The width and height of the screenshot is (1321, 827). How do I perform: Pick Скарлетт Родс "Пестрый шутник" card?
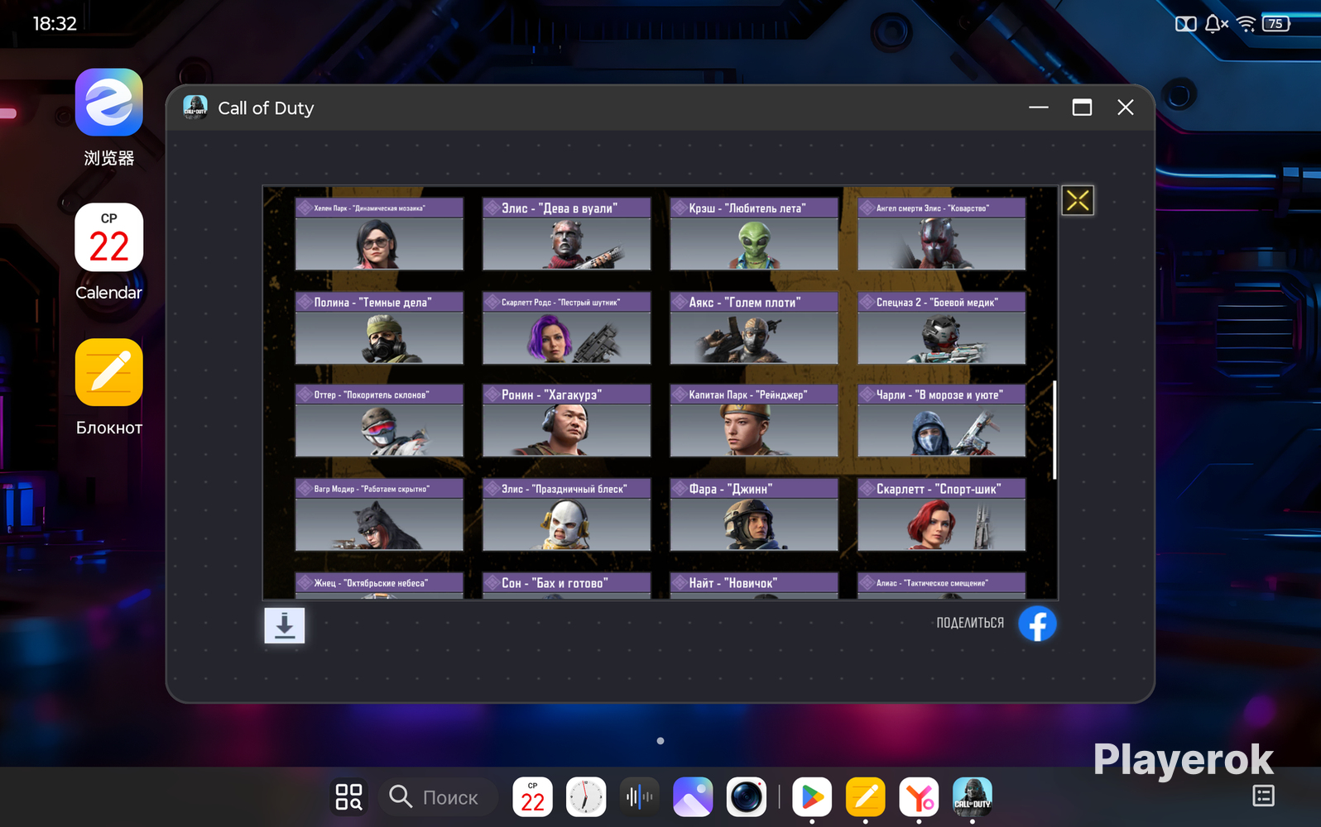coord(567,327)
